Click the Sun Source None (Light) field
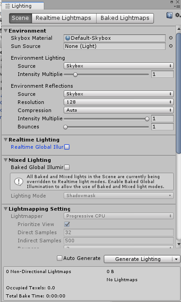181x302 pixels. [115, 46]
